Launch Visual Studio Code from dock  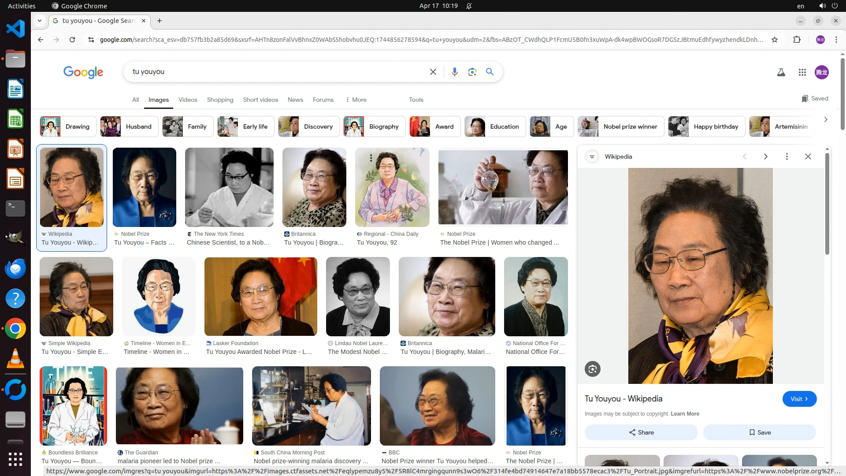point(15,29)
